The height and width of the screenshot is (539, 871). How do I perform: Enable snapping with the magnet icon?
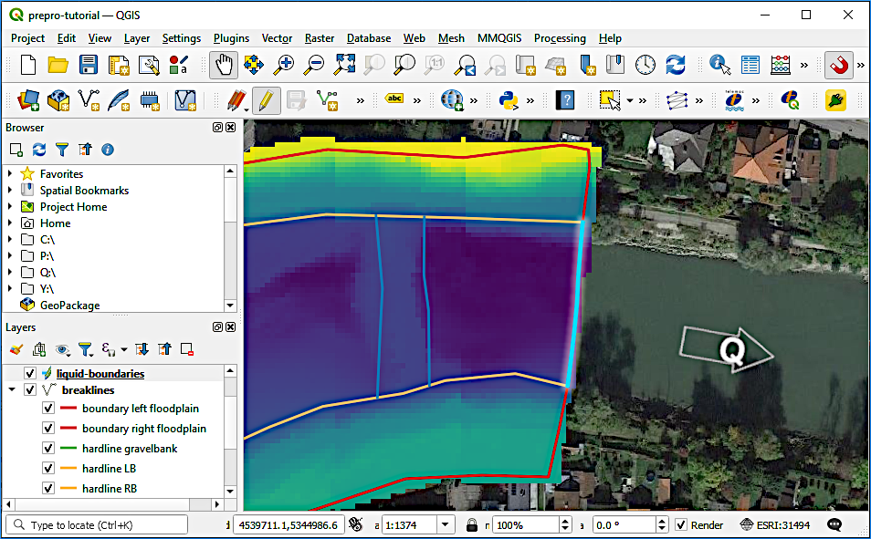point(838,65)
